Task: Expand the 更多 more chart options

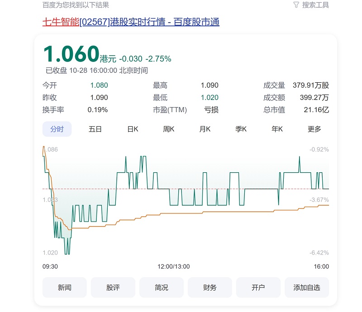Action: coord(314,129)
